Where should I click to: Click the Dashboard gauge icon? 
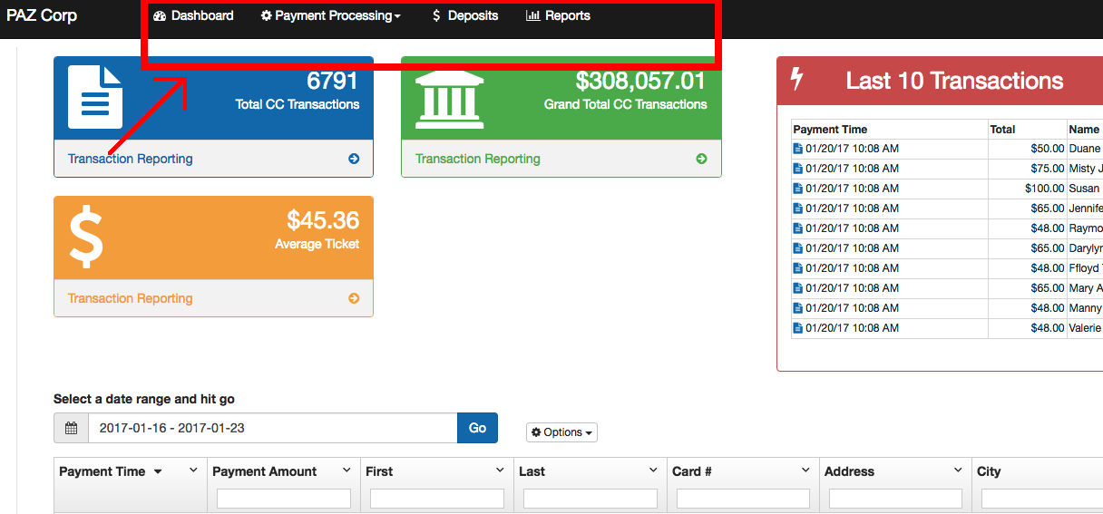tap(160, 15)
